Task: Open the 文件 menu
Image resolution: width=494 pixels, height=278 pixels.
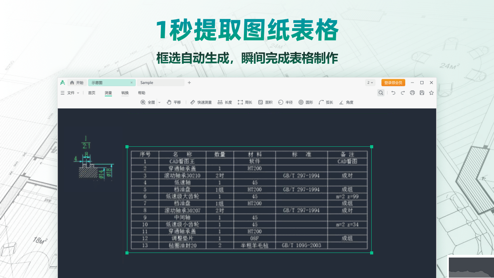Action: tap(73, 93)
